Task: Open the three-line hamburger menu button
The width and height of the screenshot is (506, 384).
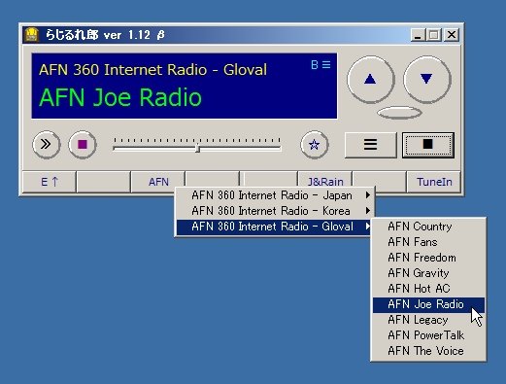Action: (370, 145)
